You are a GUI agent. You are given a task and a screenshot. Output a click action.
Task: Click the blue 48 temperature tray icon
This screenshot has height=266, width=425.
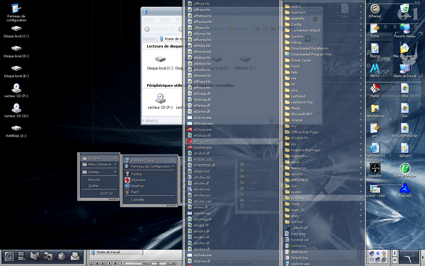click(378, 253)
